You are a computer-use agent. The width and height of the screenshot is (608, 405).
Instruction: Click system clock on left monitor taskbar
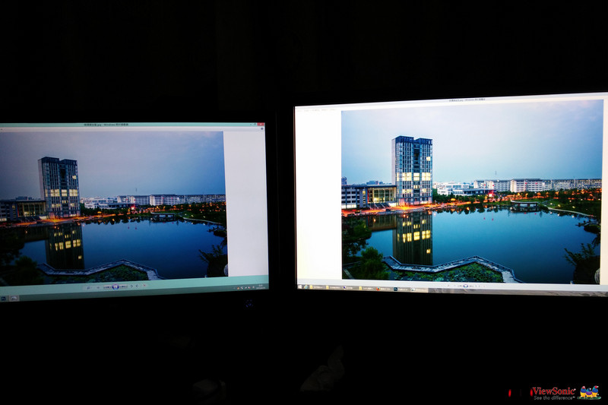coord(261,286)
